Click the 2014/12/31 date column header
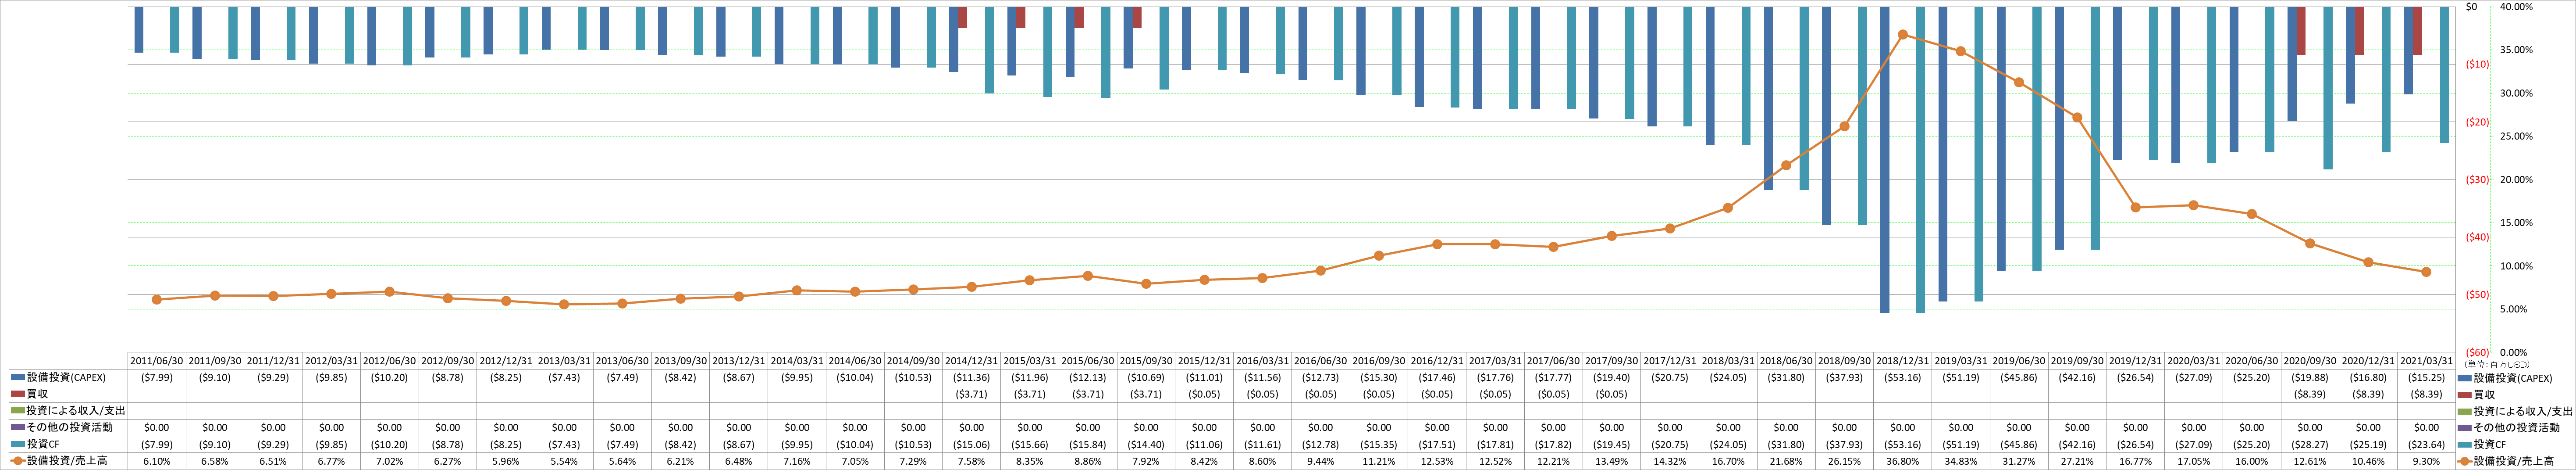The image size is (2576, 470). (x=971, y=361)
